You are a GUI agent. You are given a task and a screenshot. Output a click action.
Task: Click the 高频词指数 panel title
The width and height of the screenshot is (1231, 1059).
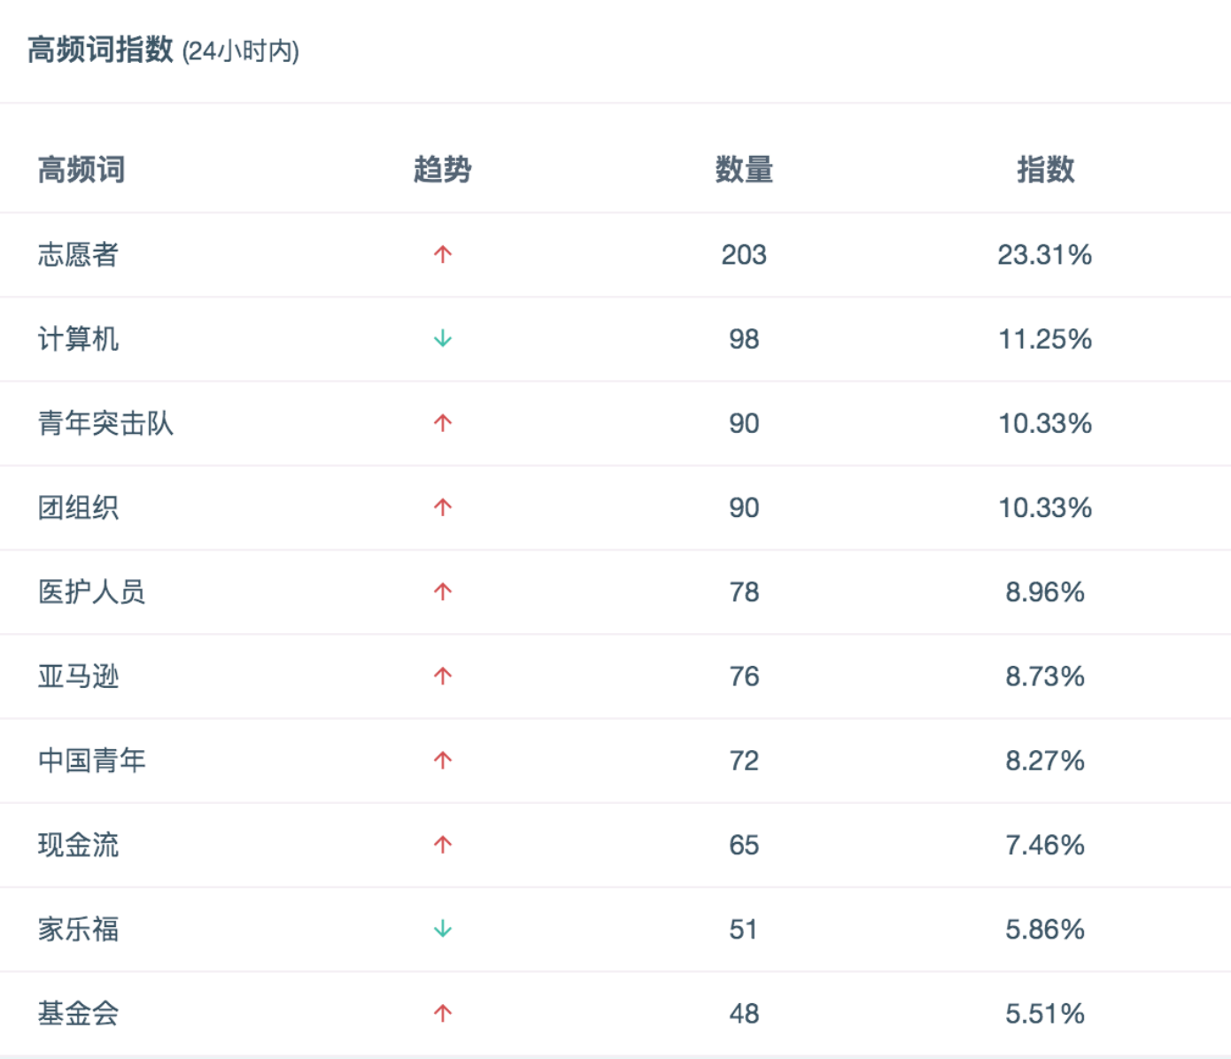coord(100,50)
